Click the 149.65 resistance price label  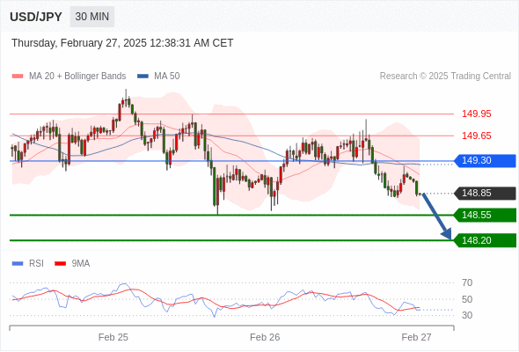[477, 136]
